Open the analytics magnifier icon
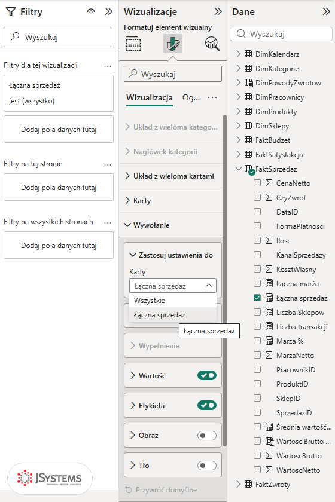 (212, 44)
